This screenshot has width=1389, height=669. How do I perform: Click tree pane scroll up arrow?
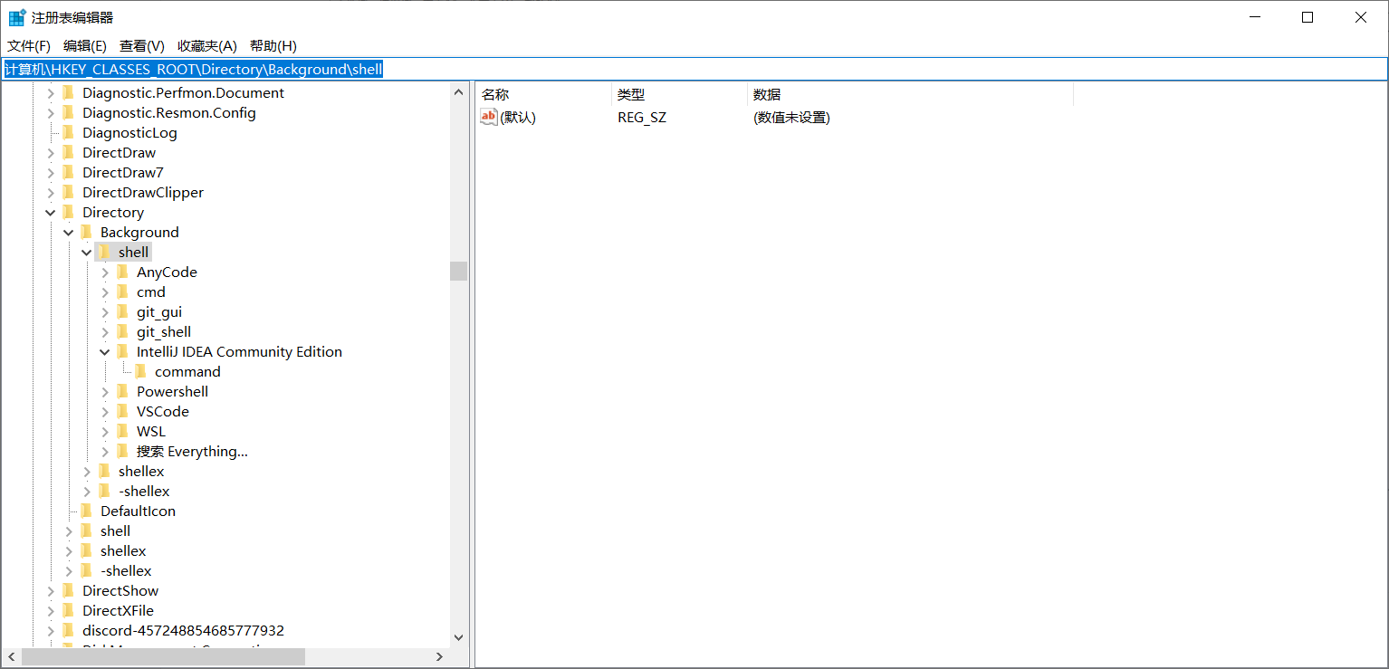pos(458,91)
